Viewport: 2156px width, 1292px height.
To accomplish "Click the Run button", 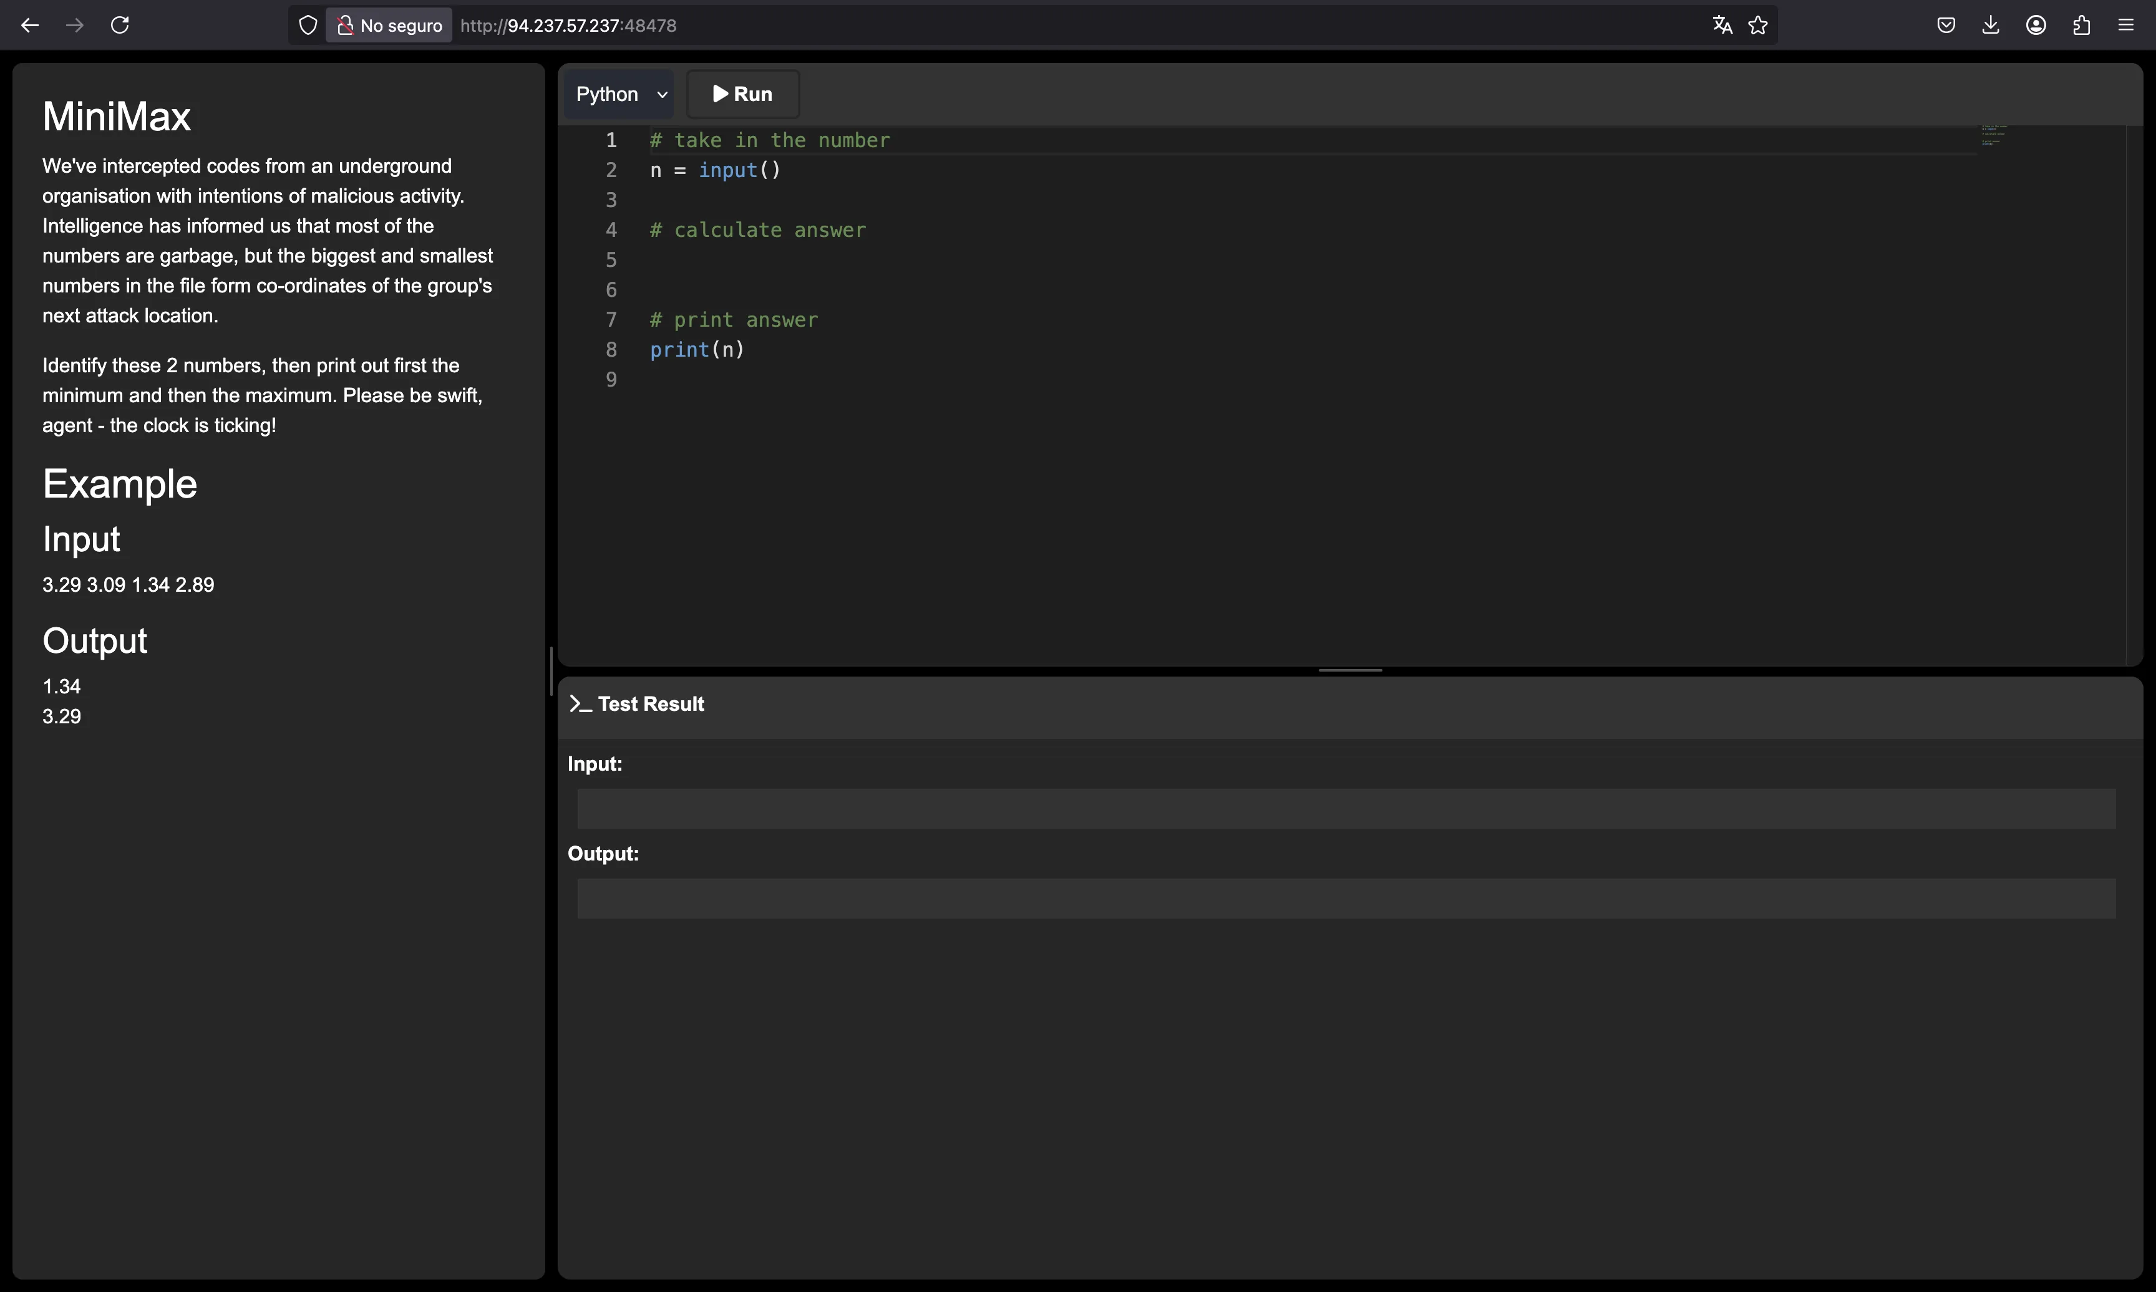I will (743, 94).
